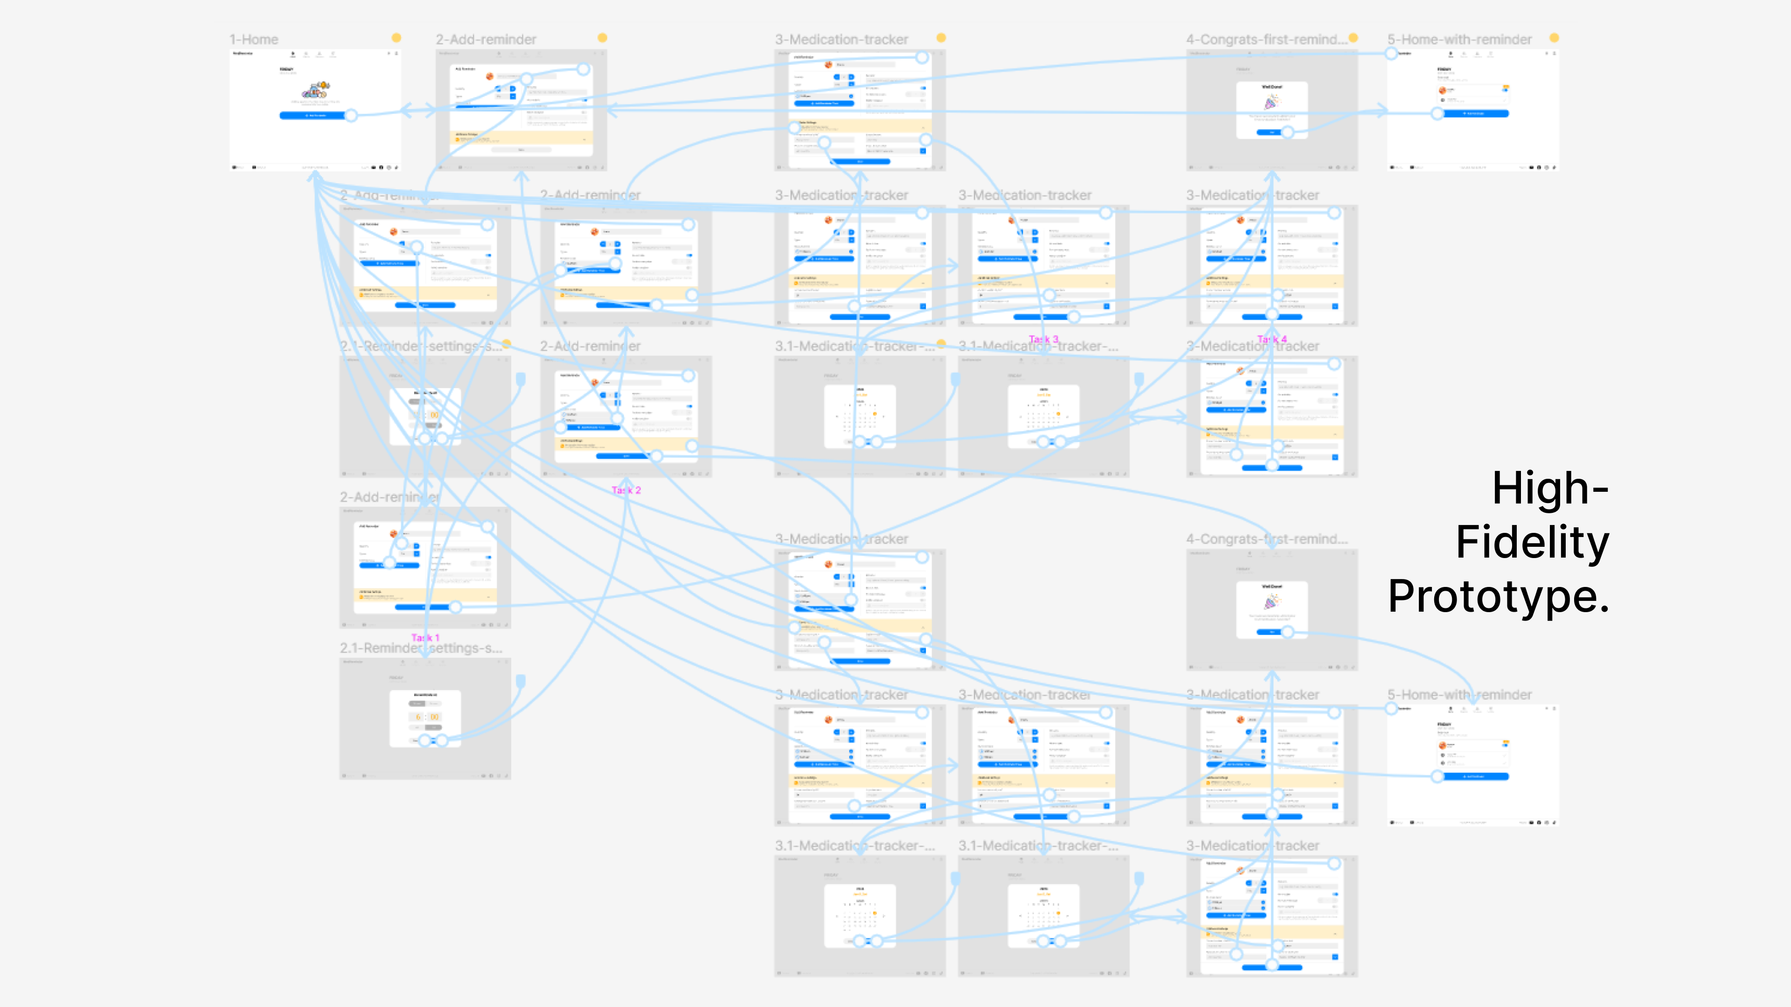Screen dimensions: 1791x1007
Task: Click orange avatar in top 5-Home-with-reminder card
Action: point(1442,90)
